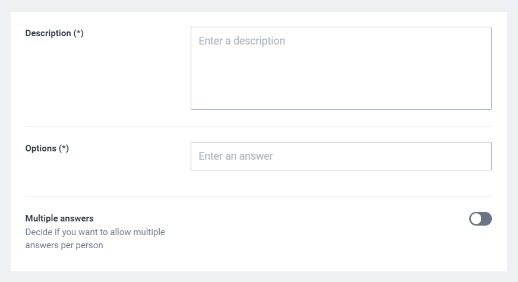Click the divider line below Description section

(x=258, y=126)
